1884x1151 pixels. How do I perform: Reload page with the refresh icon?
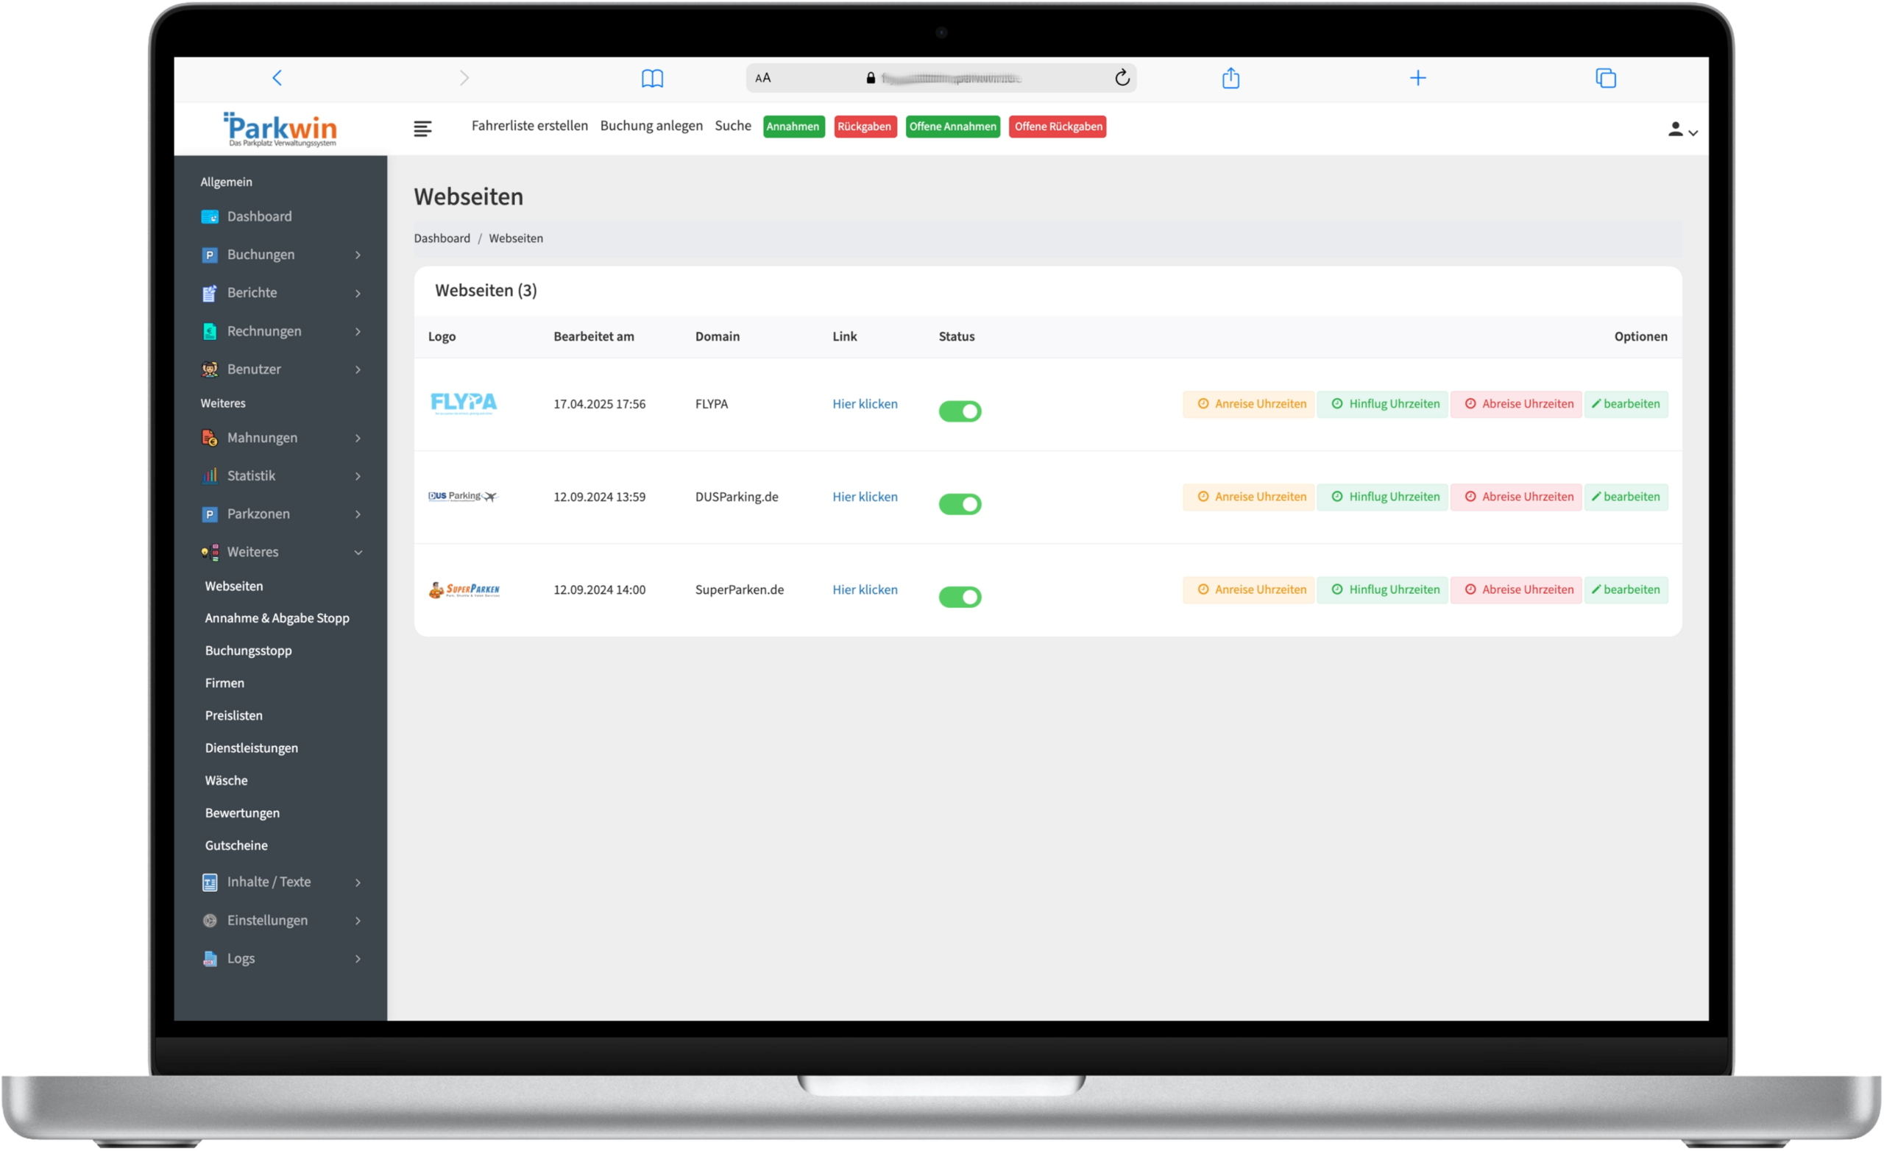click(1122, 78)
